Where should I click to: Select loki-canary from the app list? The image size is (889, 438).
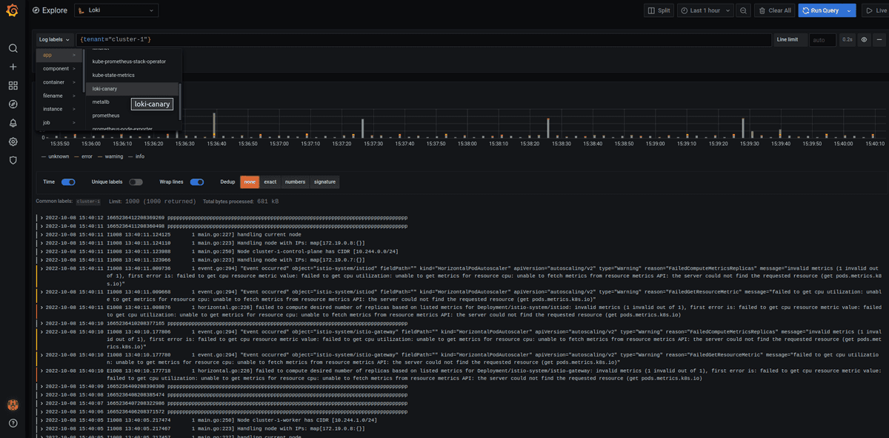[105, 88]
